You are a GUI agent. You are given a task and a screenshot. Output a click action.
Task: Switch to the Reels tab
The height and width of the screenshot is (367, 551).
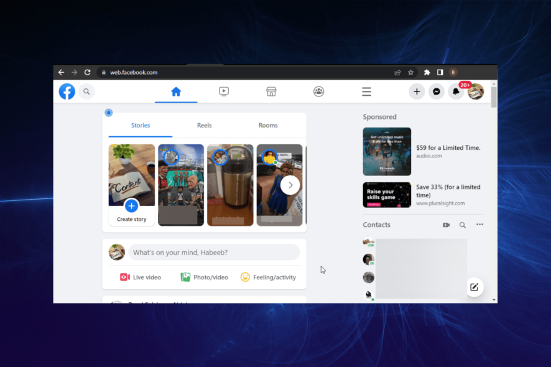[204, 125]
